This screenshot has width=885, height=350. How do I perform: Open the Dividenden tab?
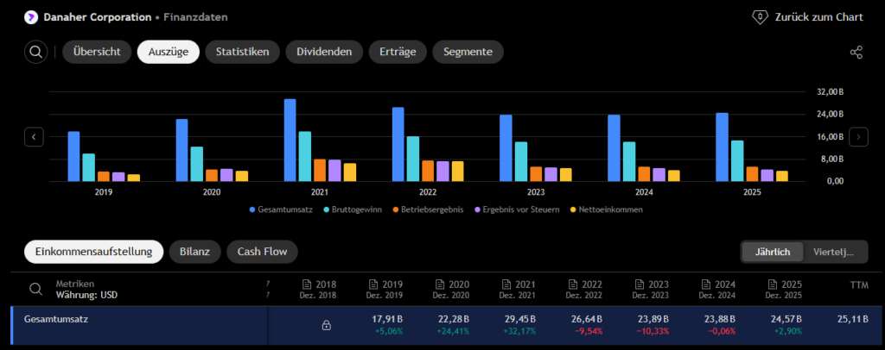pos(324,52)
